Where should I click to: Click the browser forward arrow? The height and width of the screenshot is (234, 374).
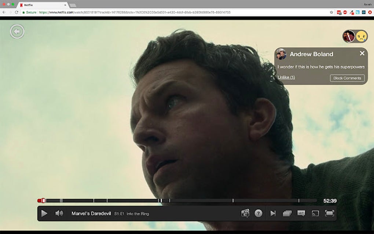(10, 12)
